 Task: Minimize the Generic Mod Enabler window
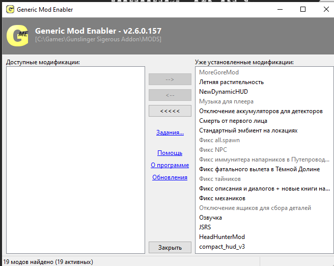click(280, 9)
